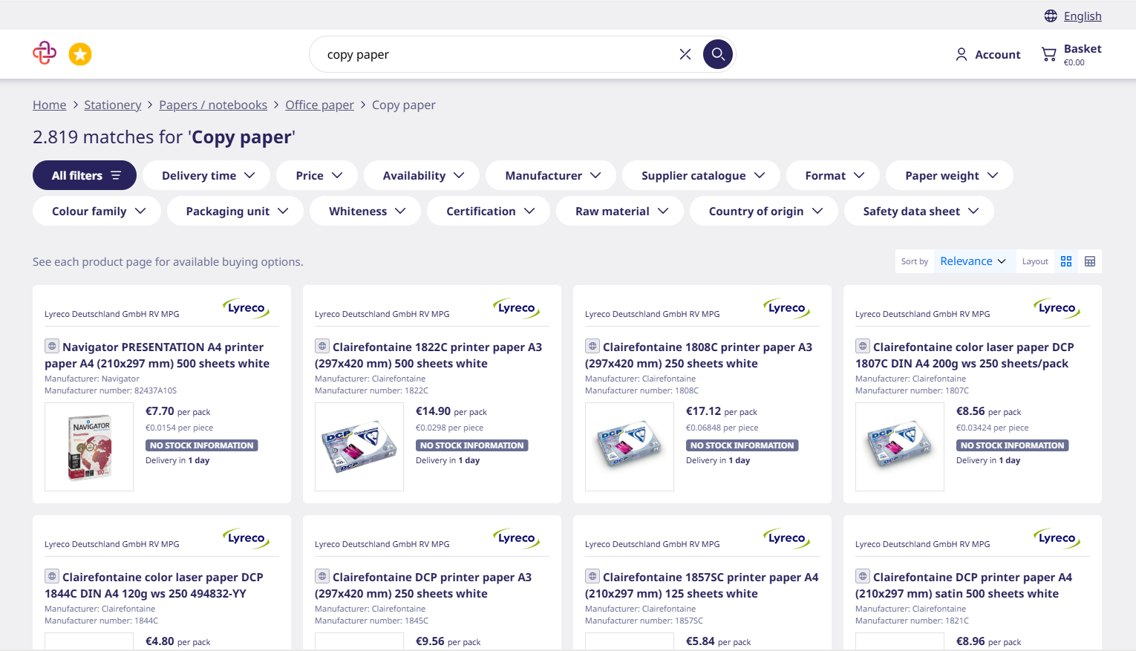Expand the Manufacturer filter
This screenshot has height=651, width=1136.
click(x=551, y=175)
